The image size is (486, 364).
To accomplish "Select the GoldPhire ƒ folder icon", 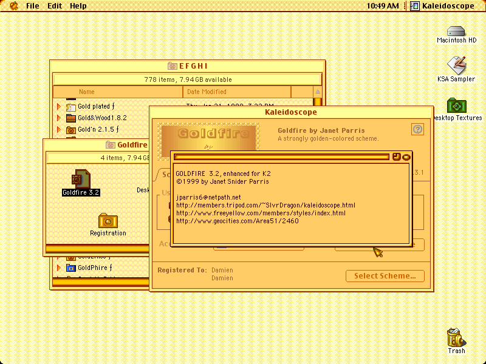I will [x=71, y=268].
